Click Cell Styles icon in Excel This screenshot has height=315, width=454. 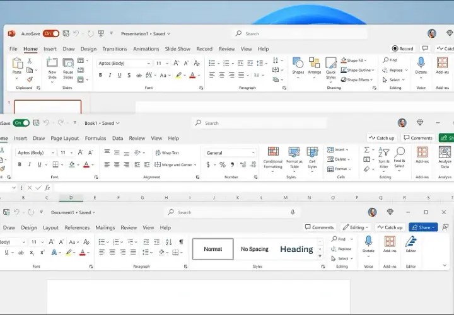tap(312, 152)
